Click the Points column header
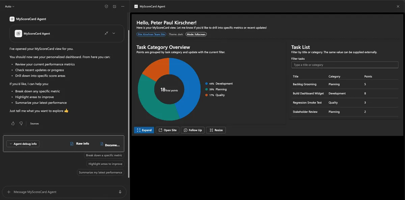 coord(368,76)
